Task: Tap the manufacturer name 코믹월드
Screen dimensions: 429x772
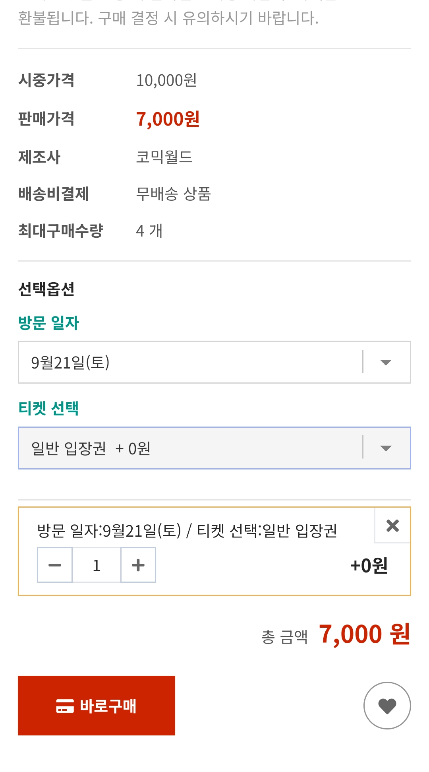Action: tap(164, 157)
